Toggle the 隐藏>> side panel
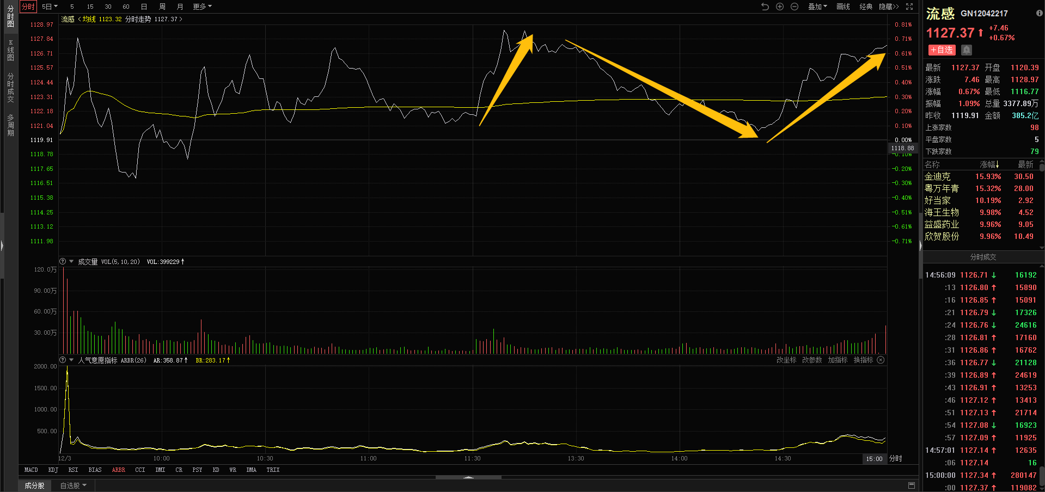 click(x=889, y=7)
